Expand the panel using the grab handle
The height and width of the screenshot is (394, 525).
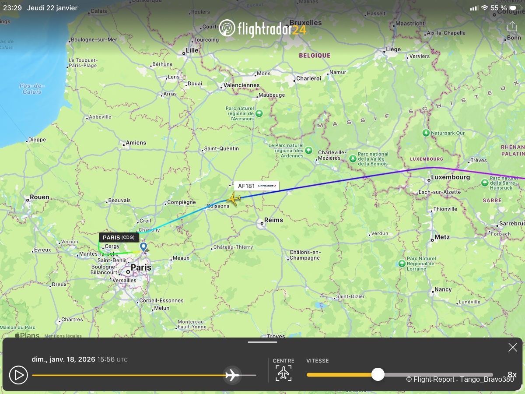pos(262,342)
